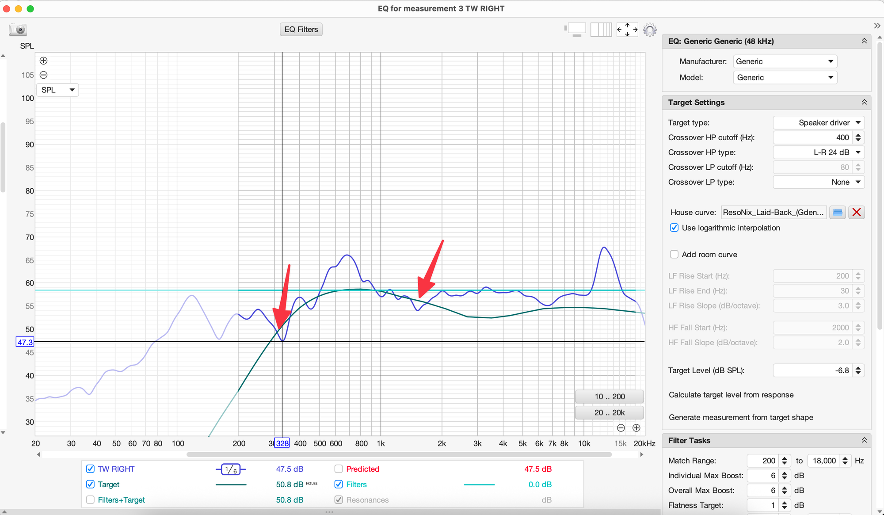The width and height of the screenshot is (884, 515).
Task: Set range with 20 .. 20k button
Action: [609, 412]
